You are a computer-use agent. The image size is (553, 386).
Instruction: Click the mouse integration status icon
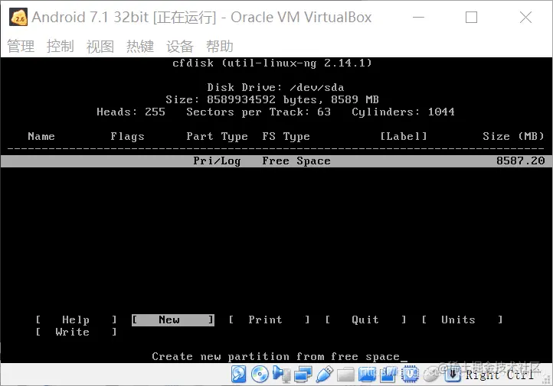(431, 375)
